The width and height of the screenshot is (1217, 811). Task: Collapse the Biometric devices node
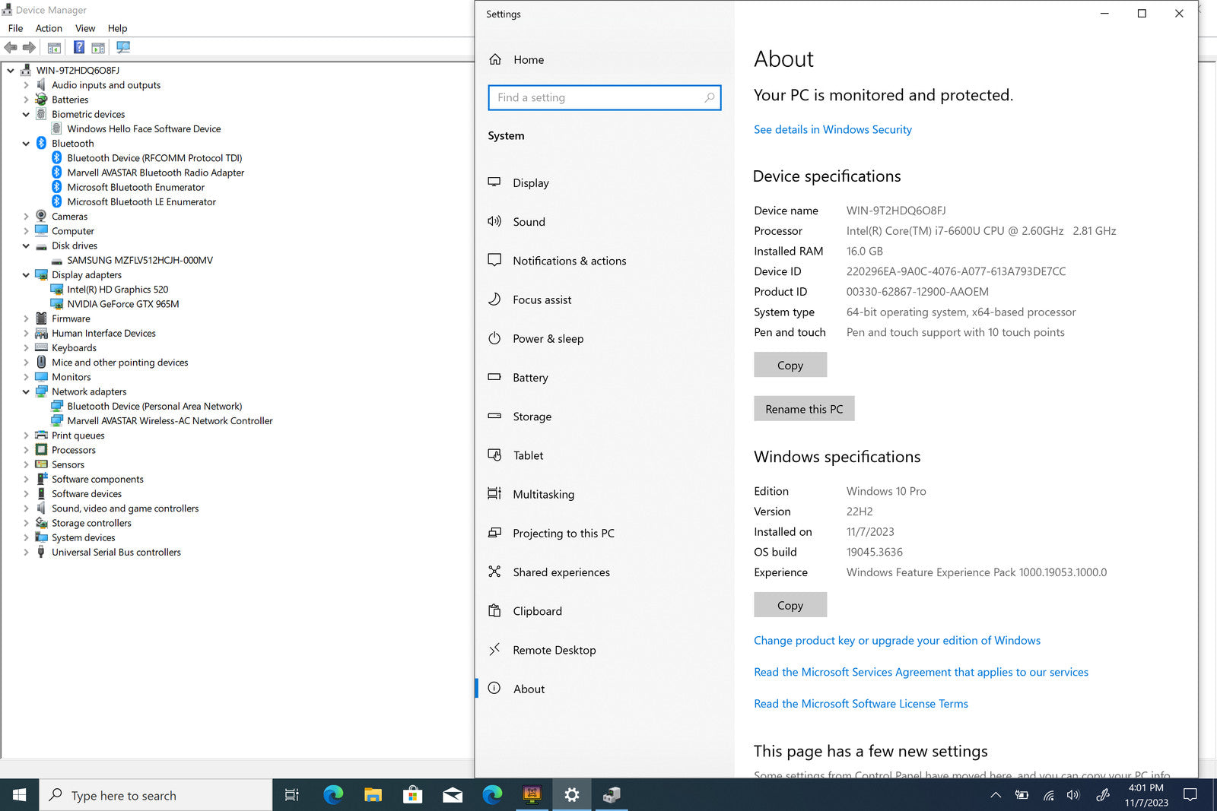point(26,115)
